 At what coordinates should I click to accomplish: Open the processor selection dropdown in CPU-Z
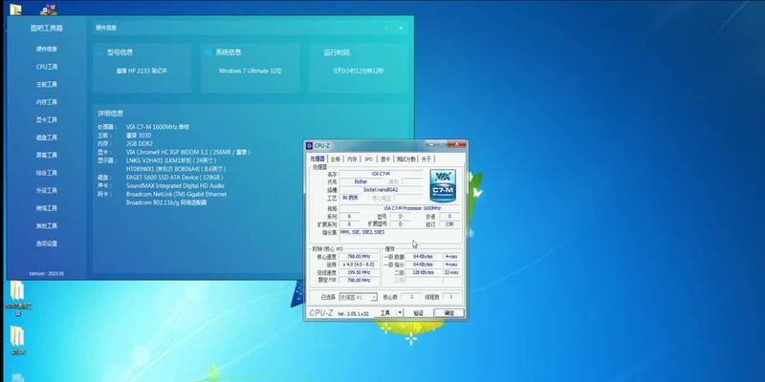(x=358, y=297)
